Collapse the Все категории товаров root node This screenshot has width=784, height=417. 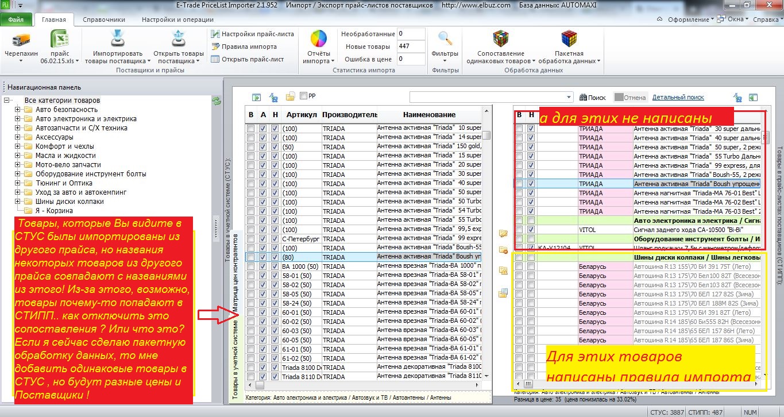(x=6, y=101)
